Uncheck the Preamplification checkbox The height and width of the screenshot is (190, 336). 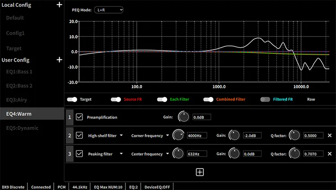[79, 117]
